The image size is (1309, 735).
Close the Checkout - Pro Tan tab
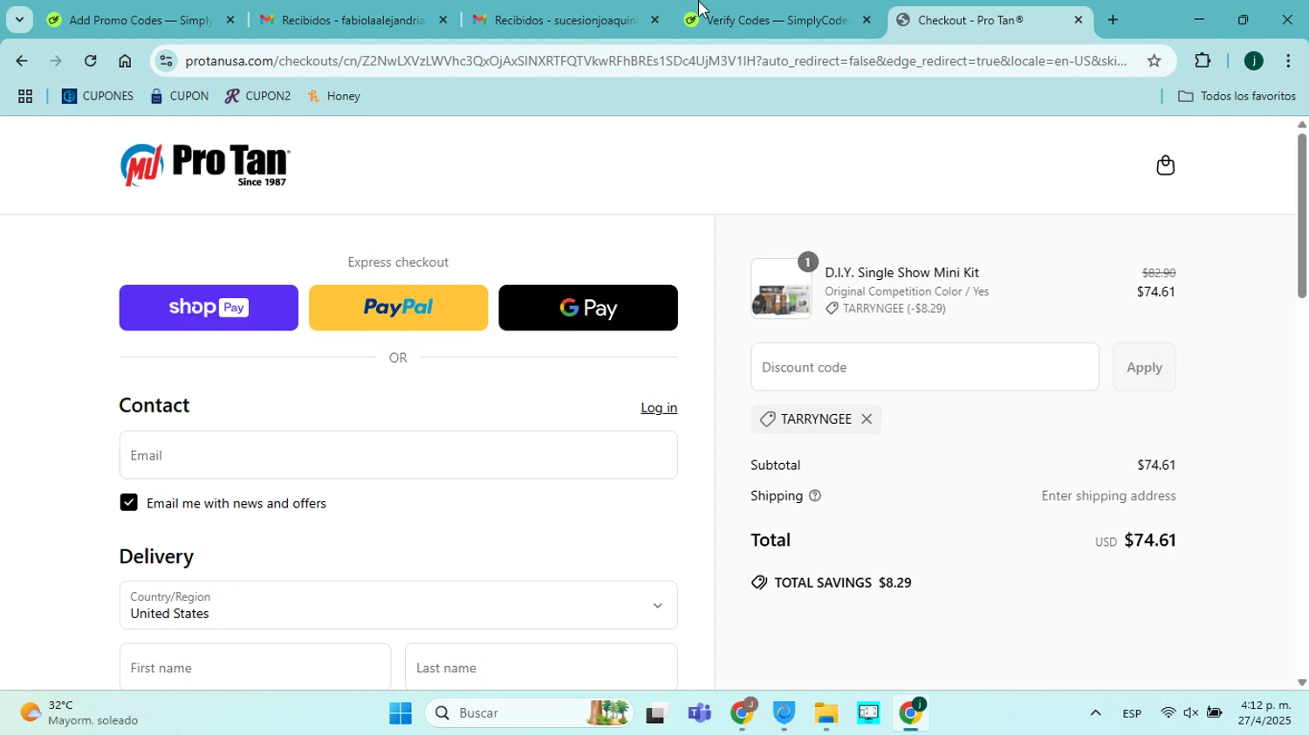(x=1079, y=19)
